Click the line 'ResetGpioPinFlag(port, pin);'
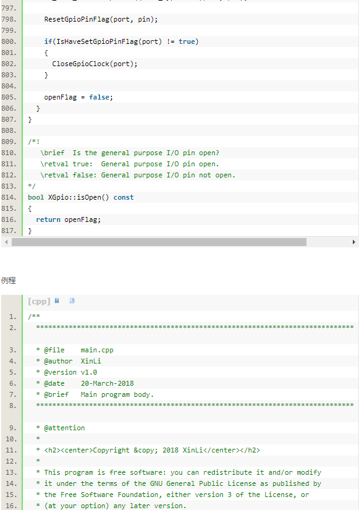This screenshot has width=359, height=510. tap(101, 20)
